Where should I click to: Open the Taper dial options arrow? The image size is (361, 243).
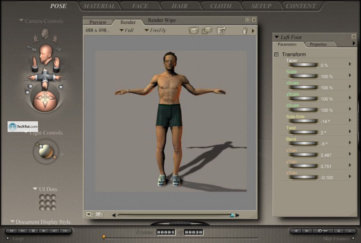(x=350, y=64)
